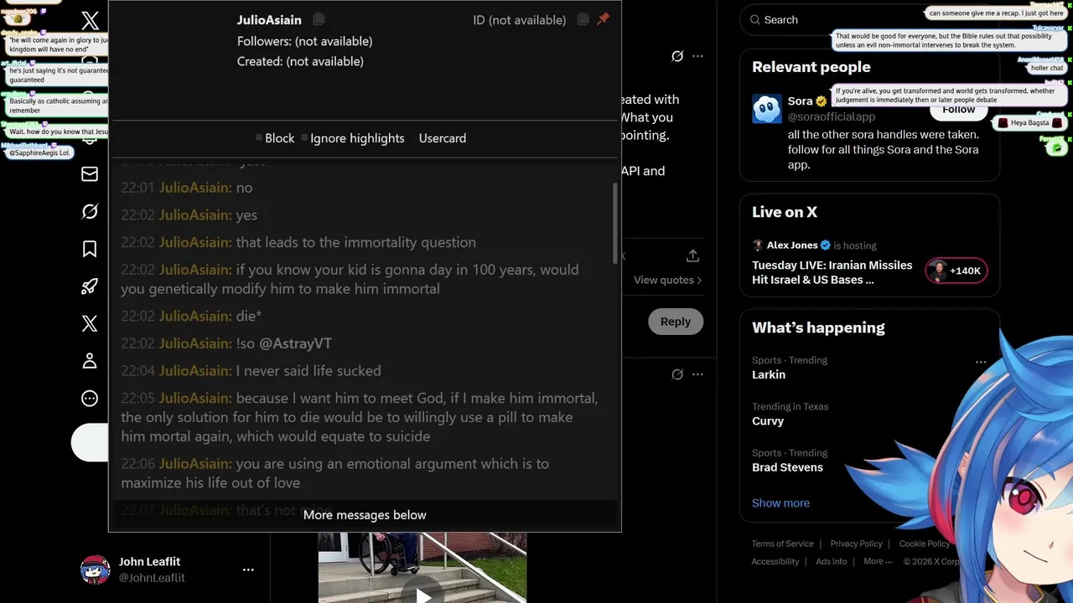Click the JulioAsiain name on 22:04 message
1073x603 pixels.
[195, 371]
